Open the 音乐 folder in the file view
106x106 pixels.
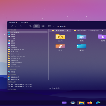click(60, 47)
